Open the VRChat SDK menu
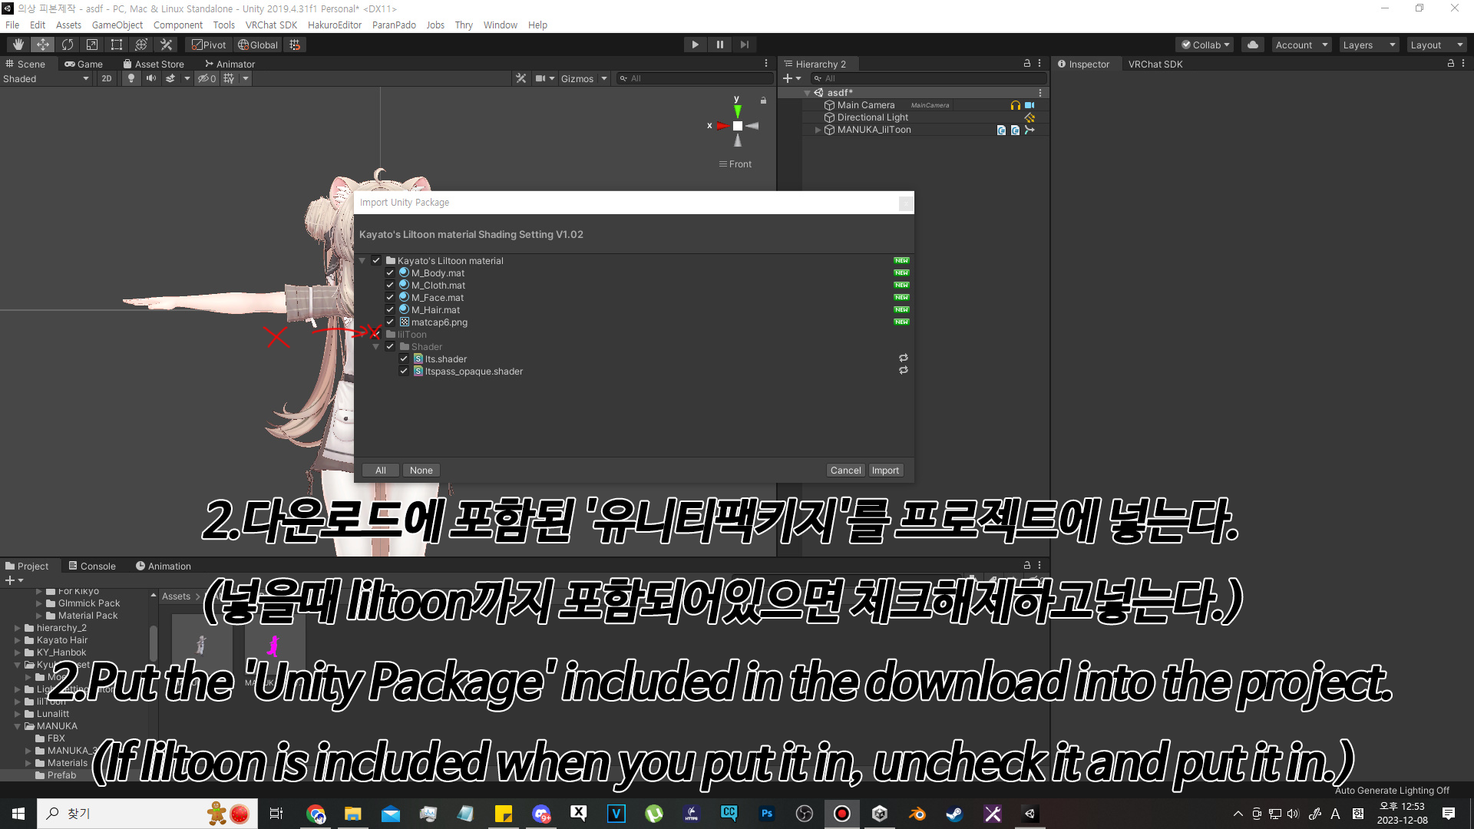 [271, 25]
